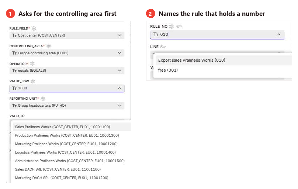Click the snowflake icon next to RULE_FIELD
This screenshot has width=298, height=189.
pyautogui.click(x=34, y=28)
